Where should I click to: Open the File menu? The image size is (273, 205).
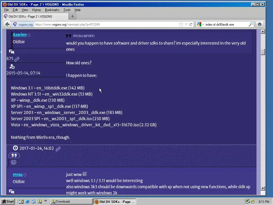pyautogui.click(x=6, y=10)
